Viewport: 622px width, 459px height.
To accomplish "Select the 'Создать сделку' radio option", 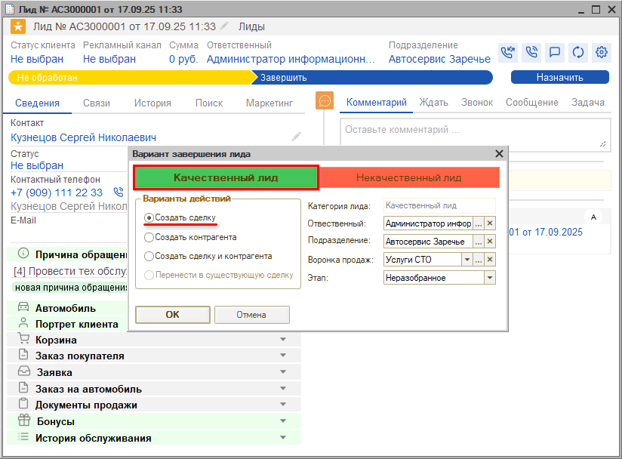I will coord(149,217).
